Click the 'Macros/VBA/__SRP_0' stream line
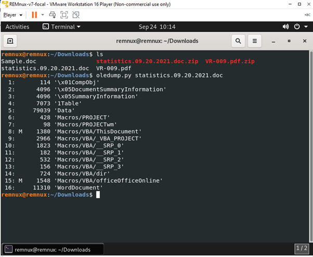This screenshot has width=313, height=257. (64, 146)
